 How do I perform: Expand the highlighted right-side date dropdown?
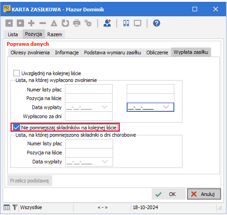click(x=166, y=107)
